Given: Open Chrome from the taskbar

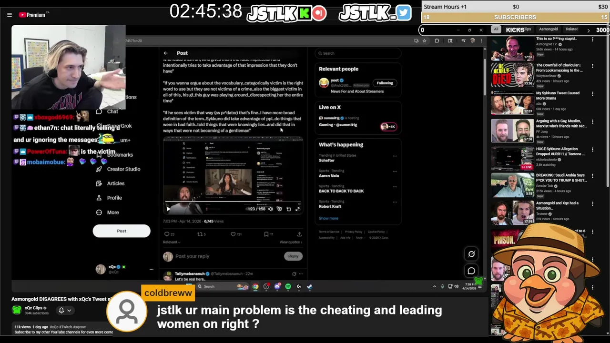Looking at the screenshot, I should (255, 287).
